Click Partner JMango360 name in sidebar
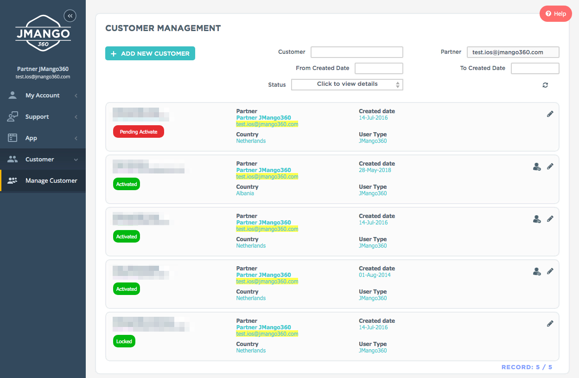 point(43,69)
